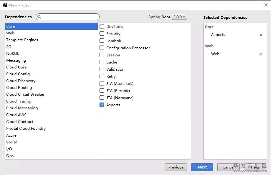Uncheck the Aspects checkbox

(102, 105)
